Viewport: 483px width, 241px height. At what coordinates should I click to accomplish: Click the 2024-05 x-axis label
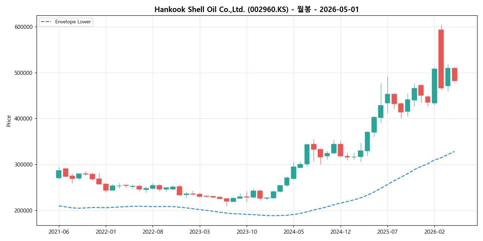pyautogui.click(x=293, y=232)
